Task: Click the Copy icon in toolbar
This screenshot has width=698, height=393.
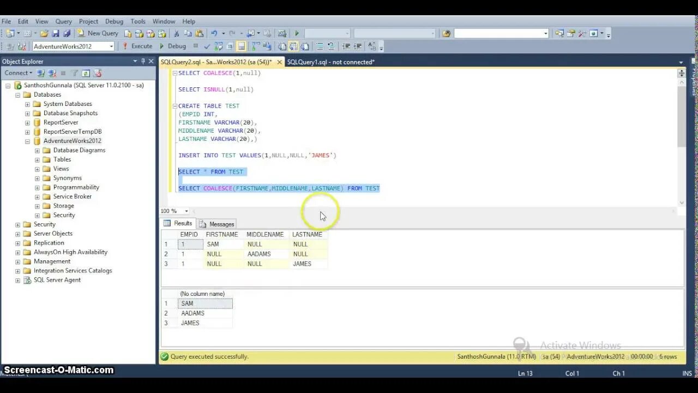Action: coord(188,33)
